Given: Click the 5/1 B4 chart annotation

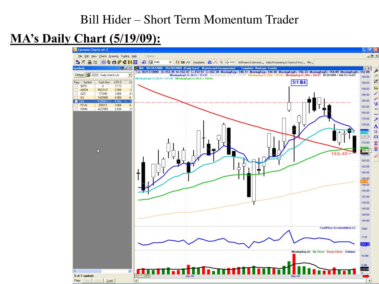Looking at the screenshot, I should coord(299,82).
